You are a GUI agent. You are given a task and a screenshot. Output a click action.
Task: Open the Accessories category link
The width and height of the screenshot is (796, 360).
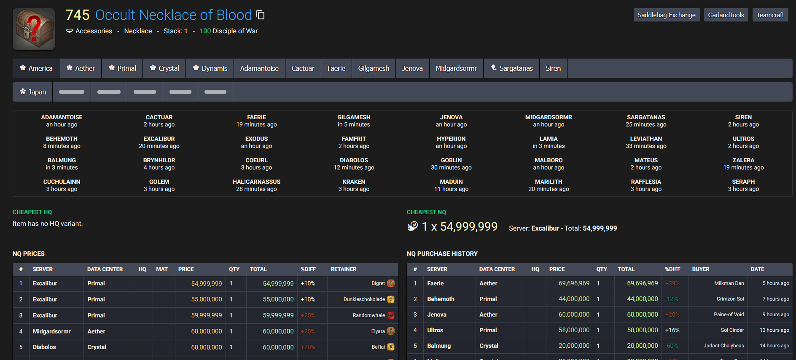pyautogui.click(x=94, y=31)
